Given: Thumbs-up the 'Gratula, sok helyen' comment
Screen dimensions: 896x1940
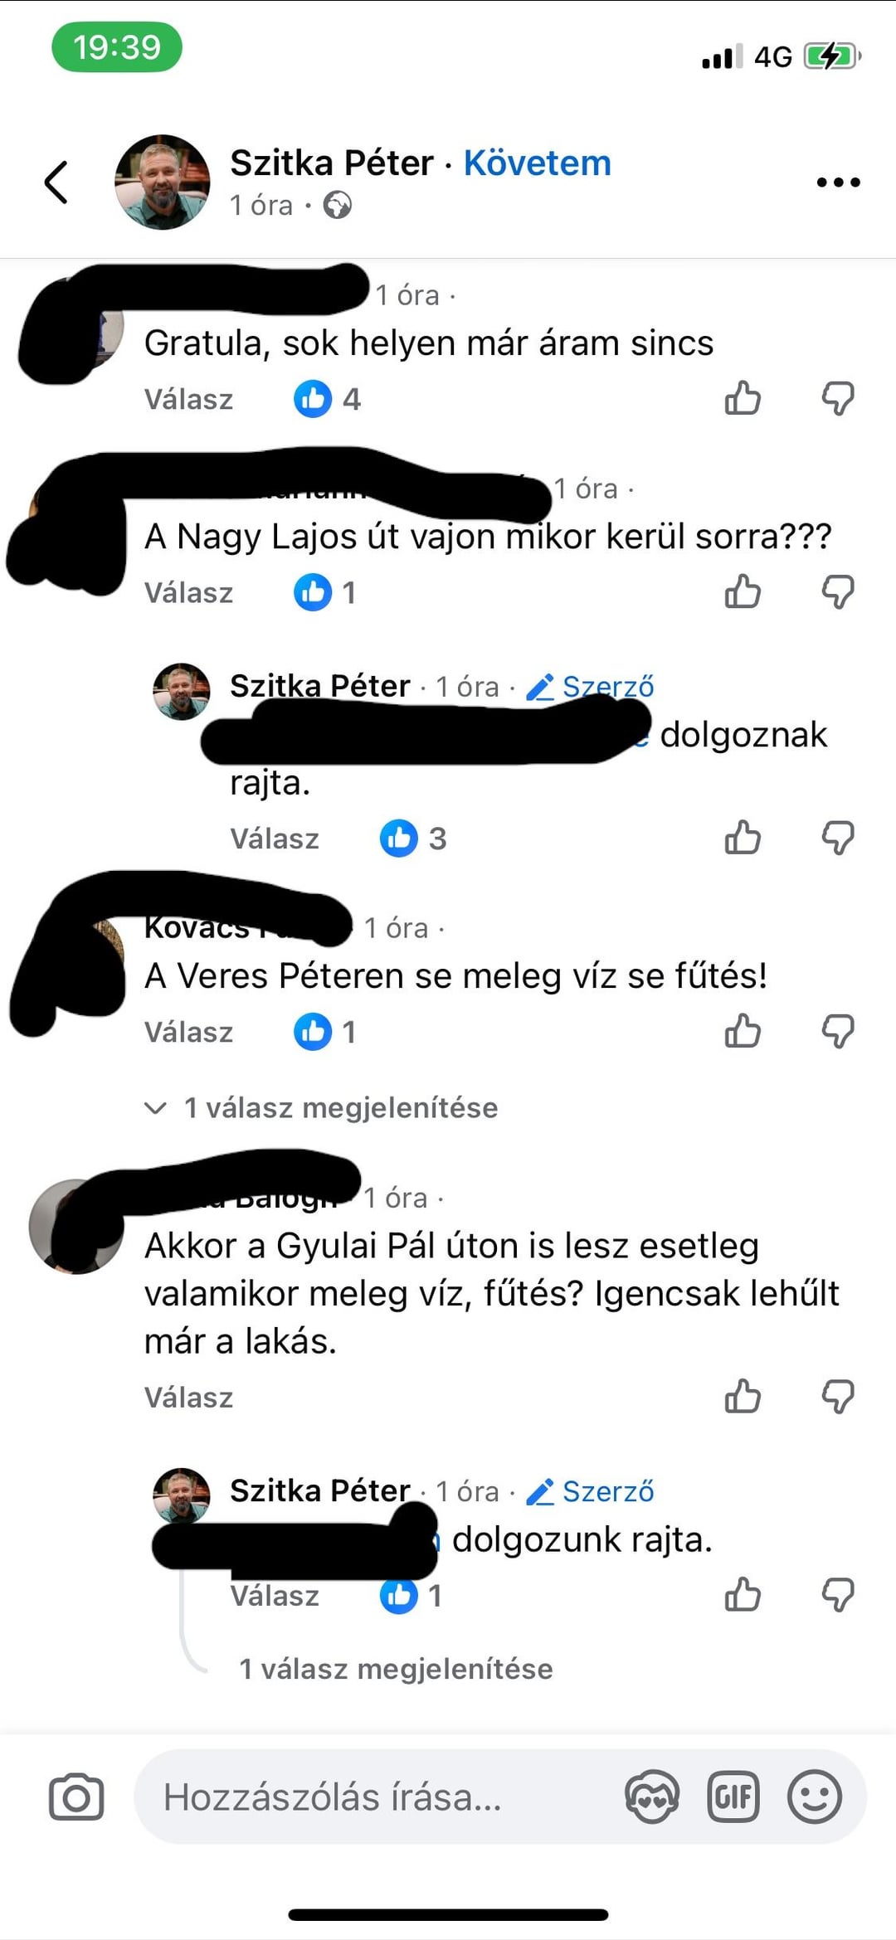Looking at the screenshot, I should (743, 398).
